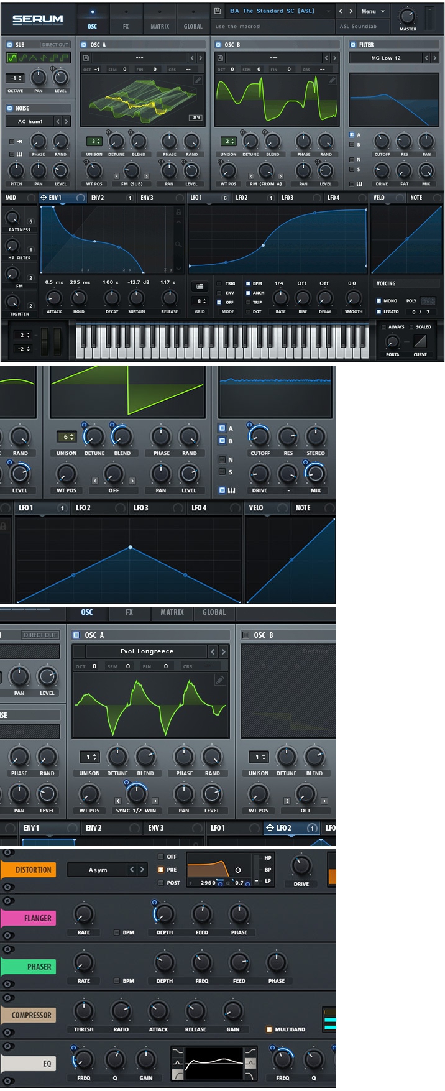Click the LFO GRID stepper showing 8
This screenshot has height=1091, width=445.
coord(200,301)
